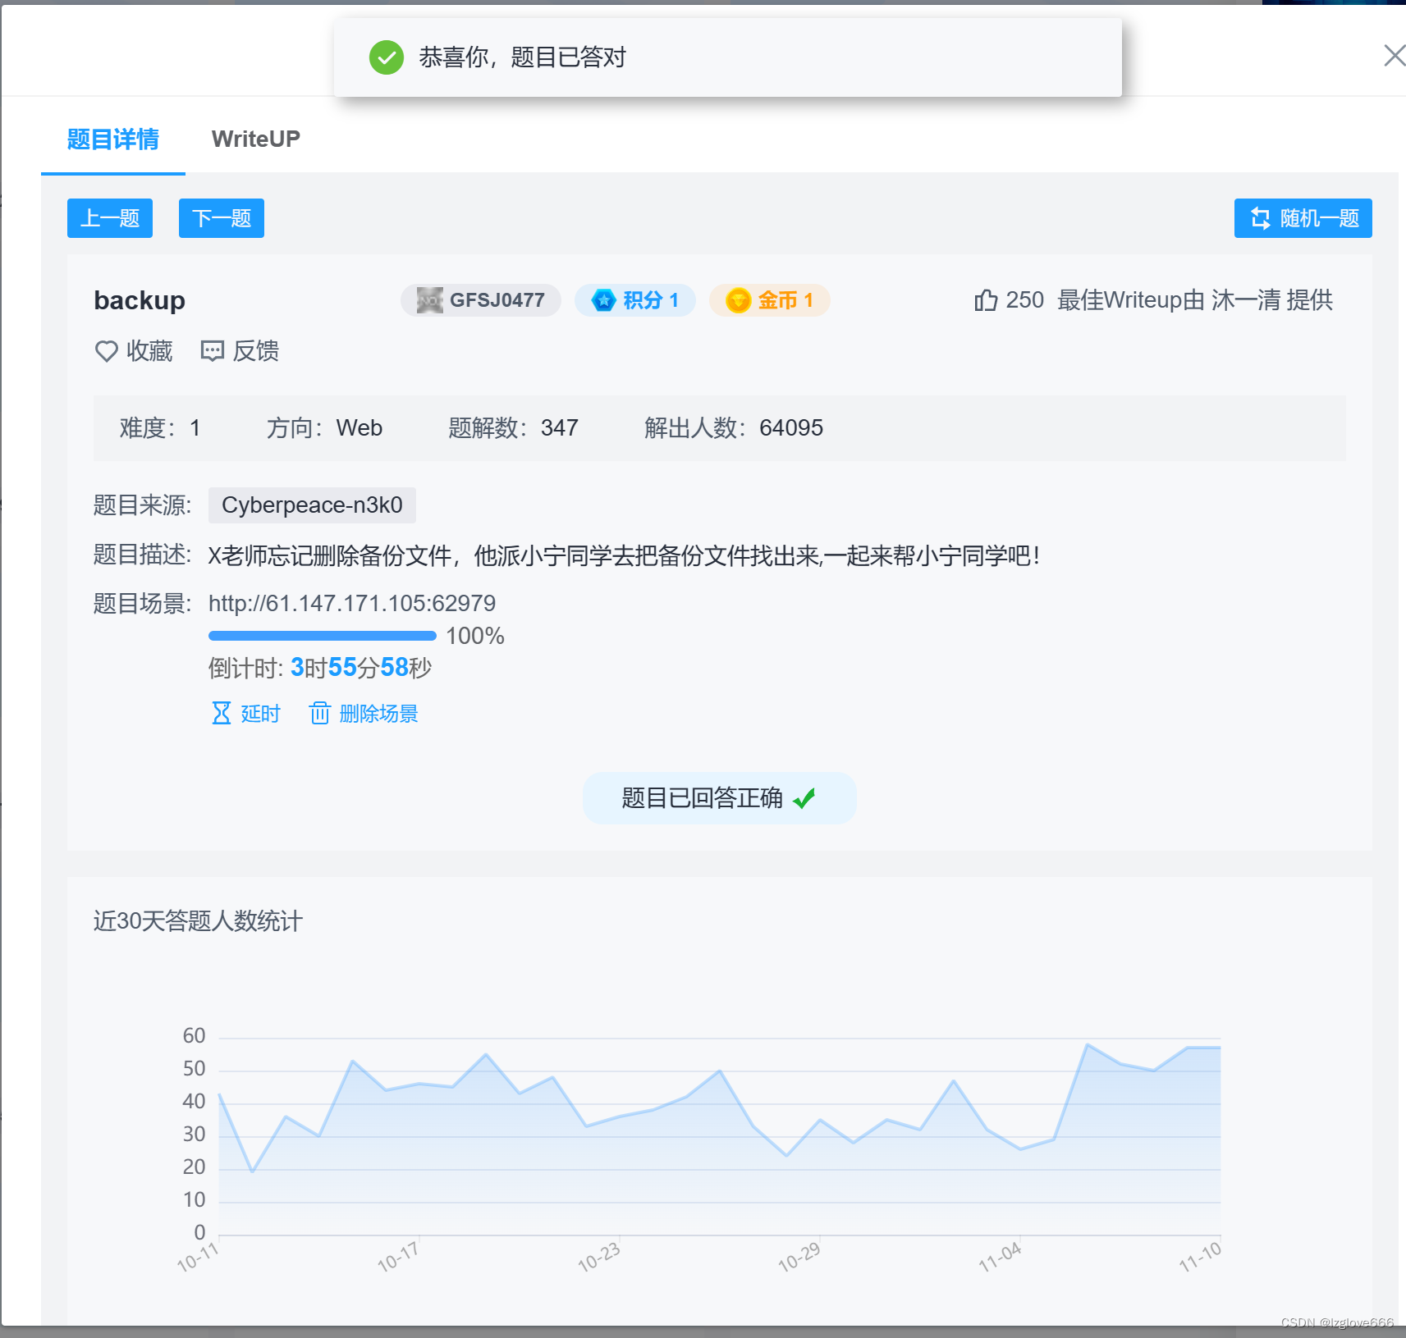The height and width of the screenshot is (1338, 1406).
Task: Click the green success checkmark in notification
Action: pos(386,57)
